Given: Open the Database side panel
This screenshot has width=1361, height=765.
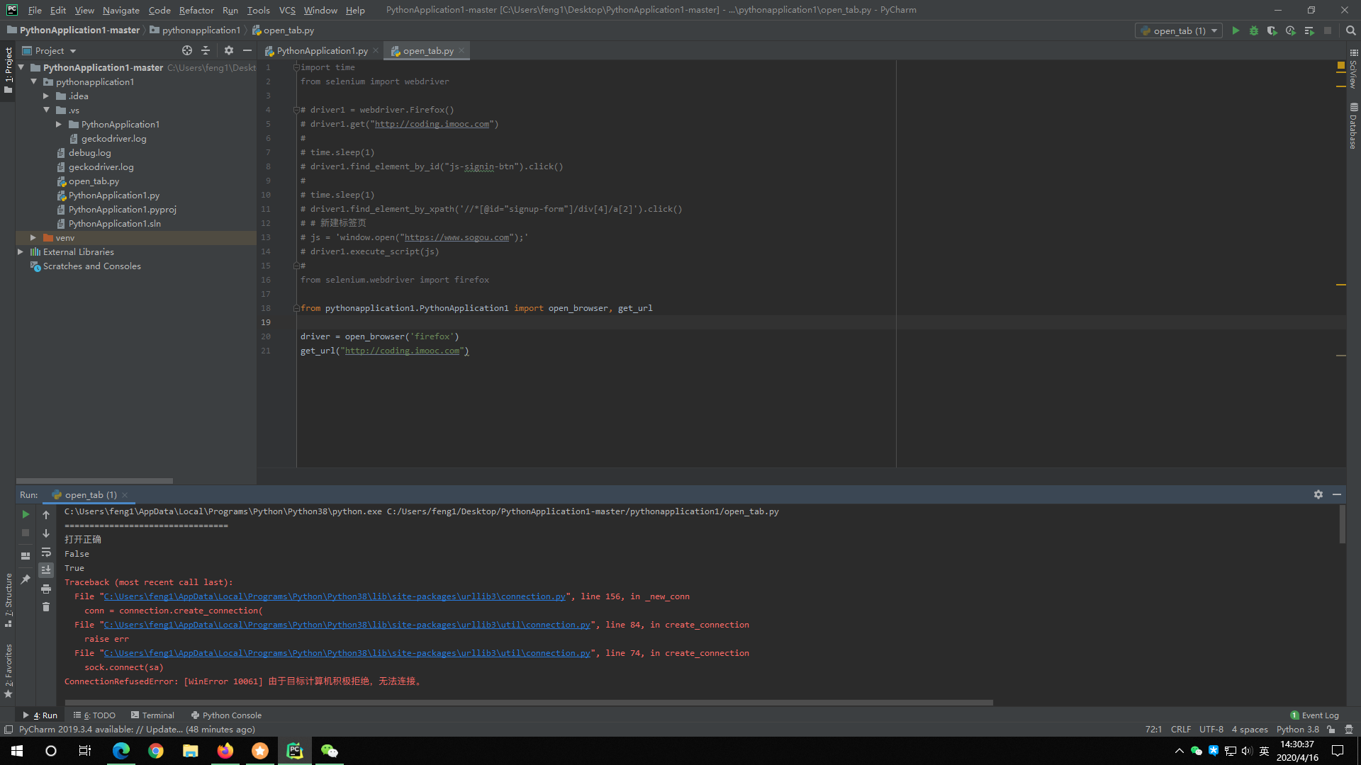Looking at the screenshot, I should pos(1353,125).
